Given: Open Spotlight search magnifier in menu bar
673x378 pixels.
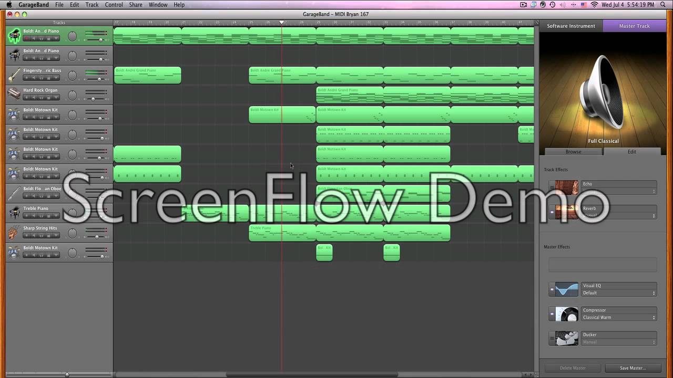Looking at the screenshot, I should point(662,5).
